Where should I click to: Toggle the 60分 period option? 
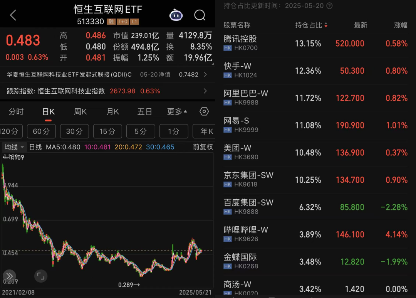pos(41,131)
